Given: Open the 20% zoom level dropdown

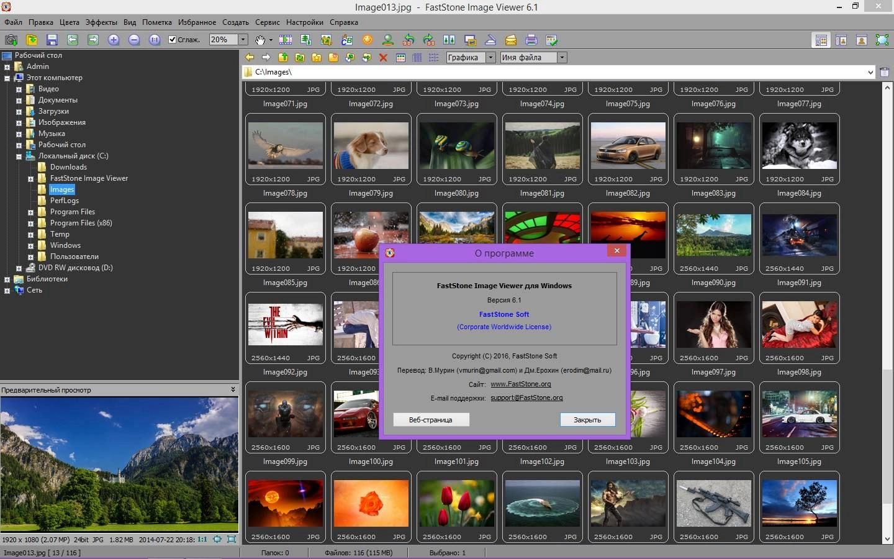Looking at the screenshot, I should pyautogui.click(x=243, y=40).
